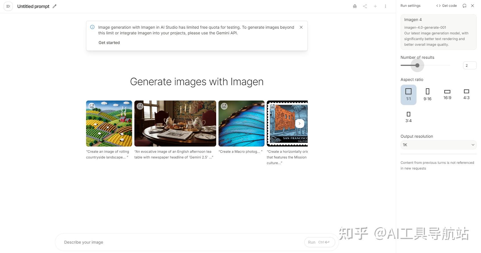Click English afternoon tea prompt caption

coord(174,154)
